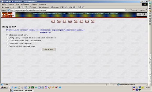This screenshot has height=92, width=152.
Task: Check the "Повышенный шум" option
Action: click(7, 35)
